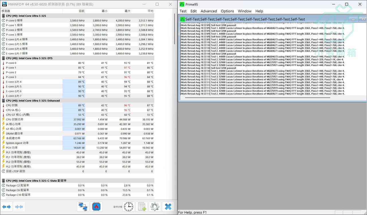The height and width of the screenshot is (215, 367).
Task: Open the Test menu in Prime95
Action: click(183, 11)
